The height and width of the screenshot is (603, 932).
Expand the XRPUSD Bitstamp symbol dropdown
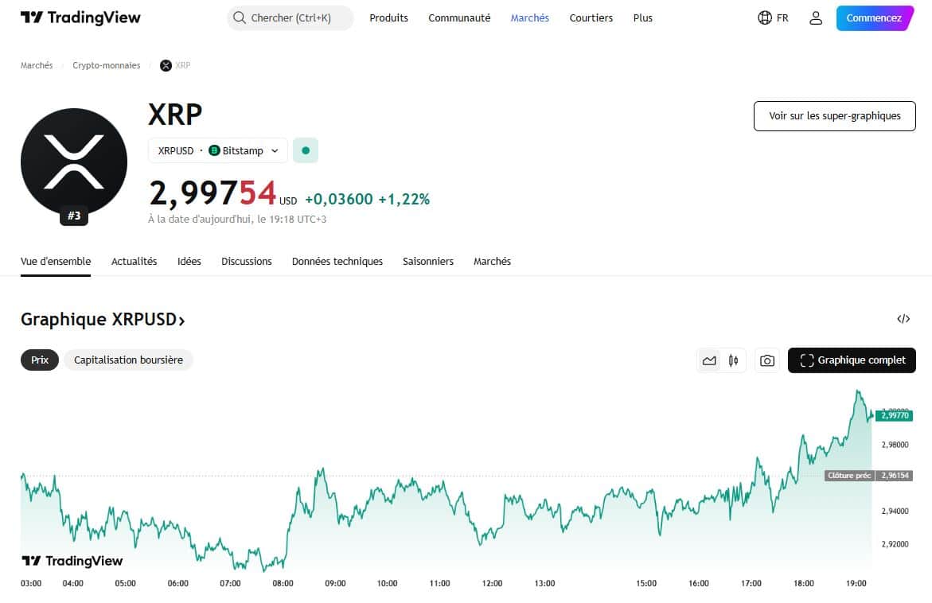coord(217,150)
